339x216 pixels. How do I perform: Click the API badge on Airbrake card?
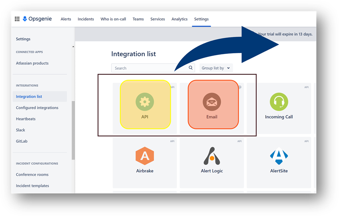click(172, 141)
